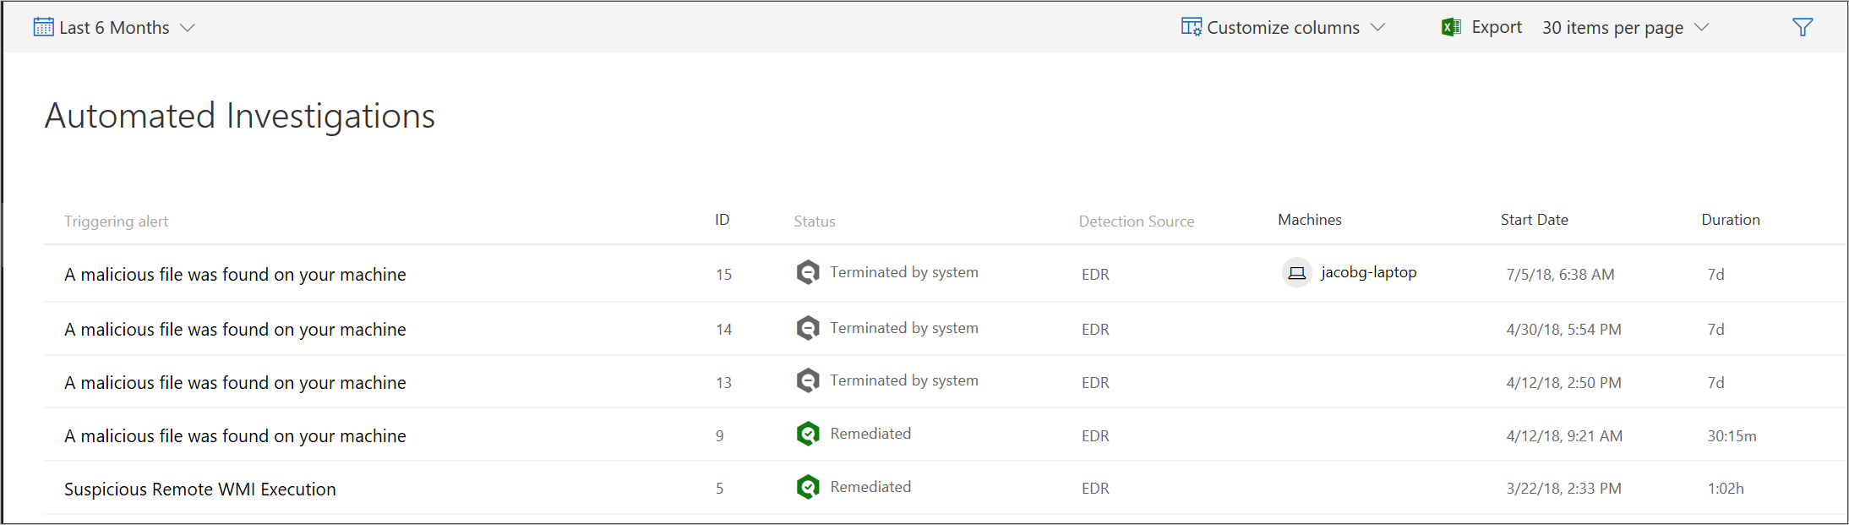The width and height of the screenshot is (1849, 525).
Task: Expand the 30 items per page dropdown
Action: coord(1702,27)
